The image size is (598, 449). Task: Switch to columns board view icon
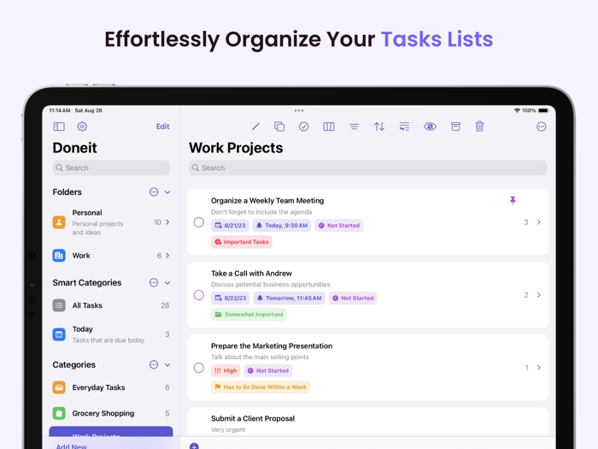(x=329, y=127)
